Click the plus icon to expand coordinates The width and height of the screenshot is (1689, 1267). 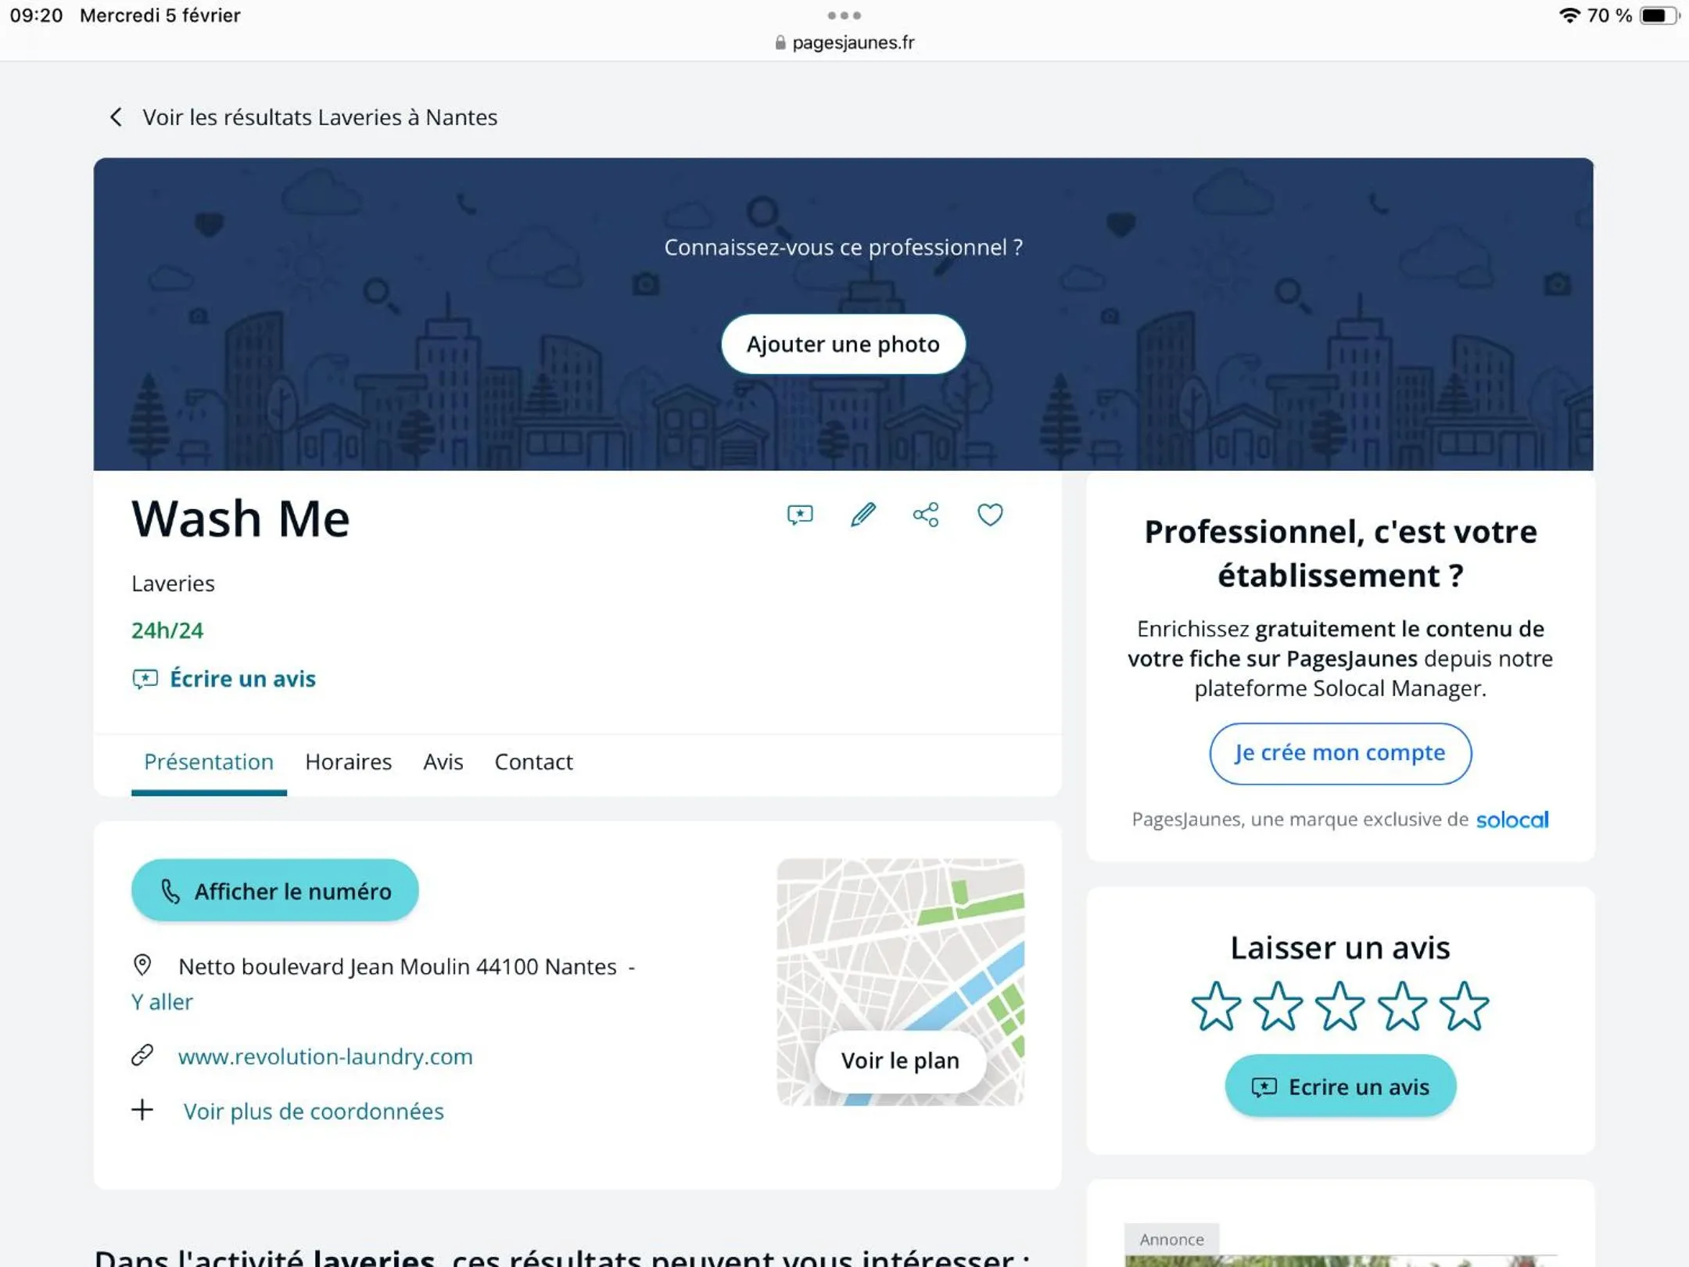point(142,1110)
